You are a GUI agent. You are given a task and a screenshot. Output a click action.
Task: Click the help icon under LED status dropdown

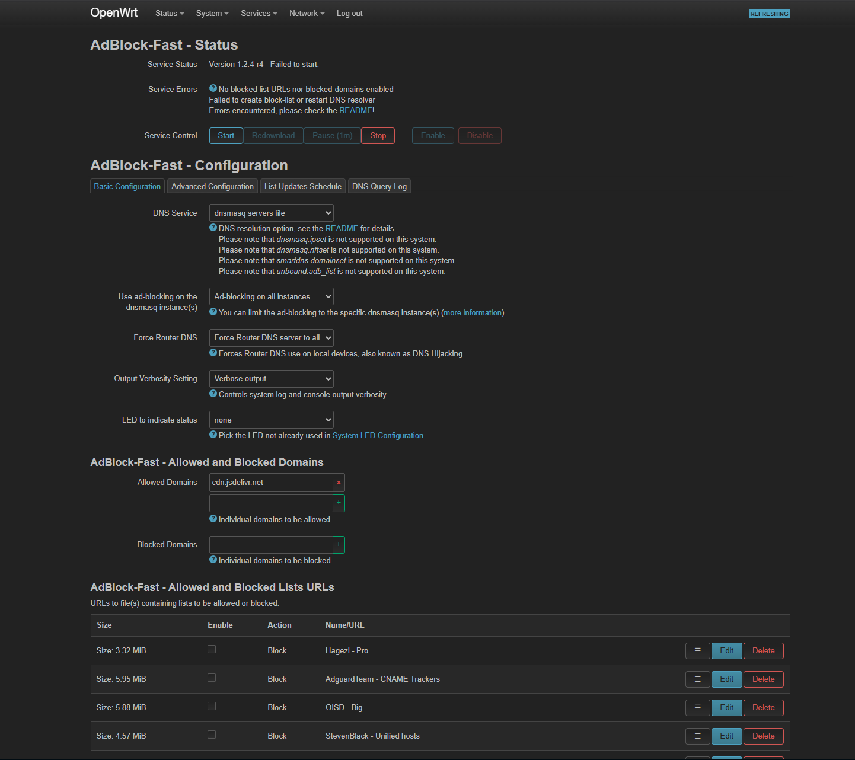click(x=213, y=435)
